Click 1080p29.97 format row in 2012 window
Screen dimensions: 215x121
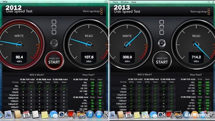(x=36, y=104)
